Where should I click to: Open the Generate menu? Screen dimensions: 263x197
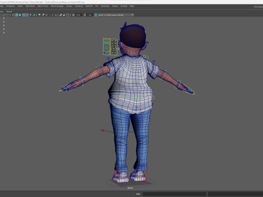(x=105, y=6)
